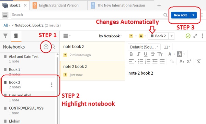
Task: Click the orange icon on English Standard Version tab
Action: [x=35, y=5]
